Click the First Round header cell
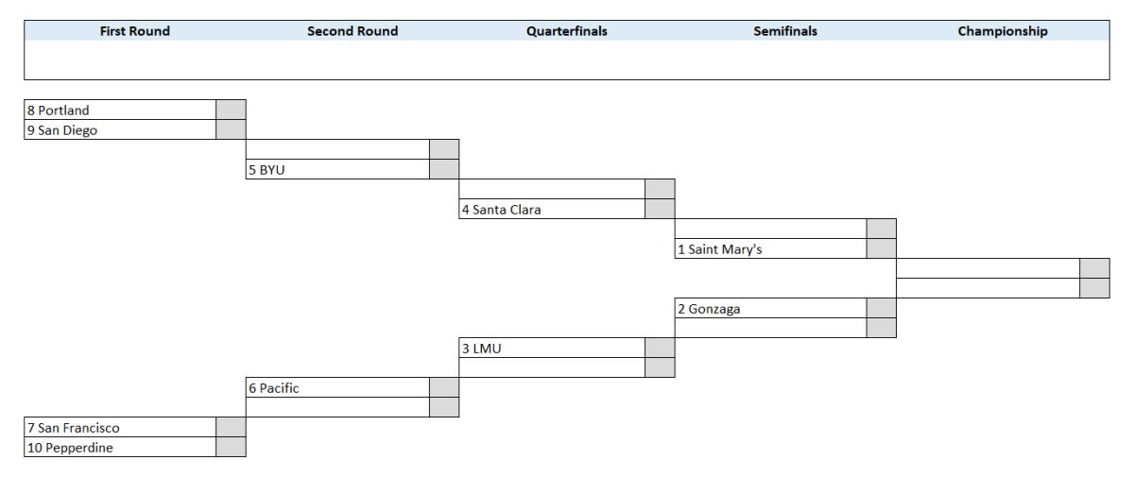1134x477 pixels. pos(135,31)
